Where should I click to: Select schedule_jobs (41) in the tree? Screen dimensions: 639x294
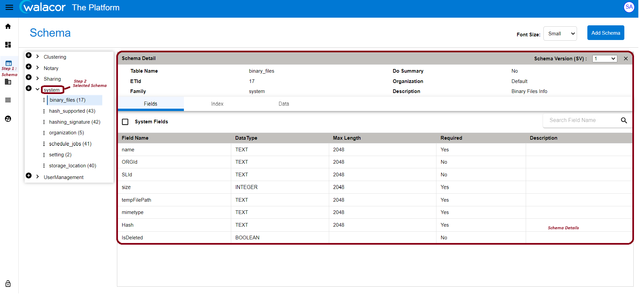[70, 144]
